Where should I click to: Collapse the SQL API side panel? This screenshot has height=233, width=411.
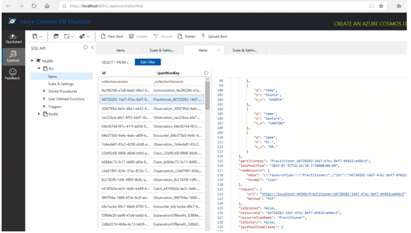(93, 48)
